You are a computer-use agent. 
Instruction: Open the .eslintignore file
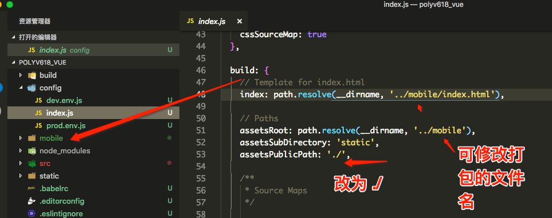[x=61, y=214]
